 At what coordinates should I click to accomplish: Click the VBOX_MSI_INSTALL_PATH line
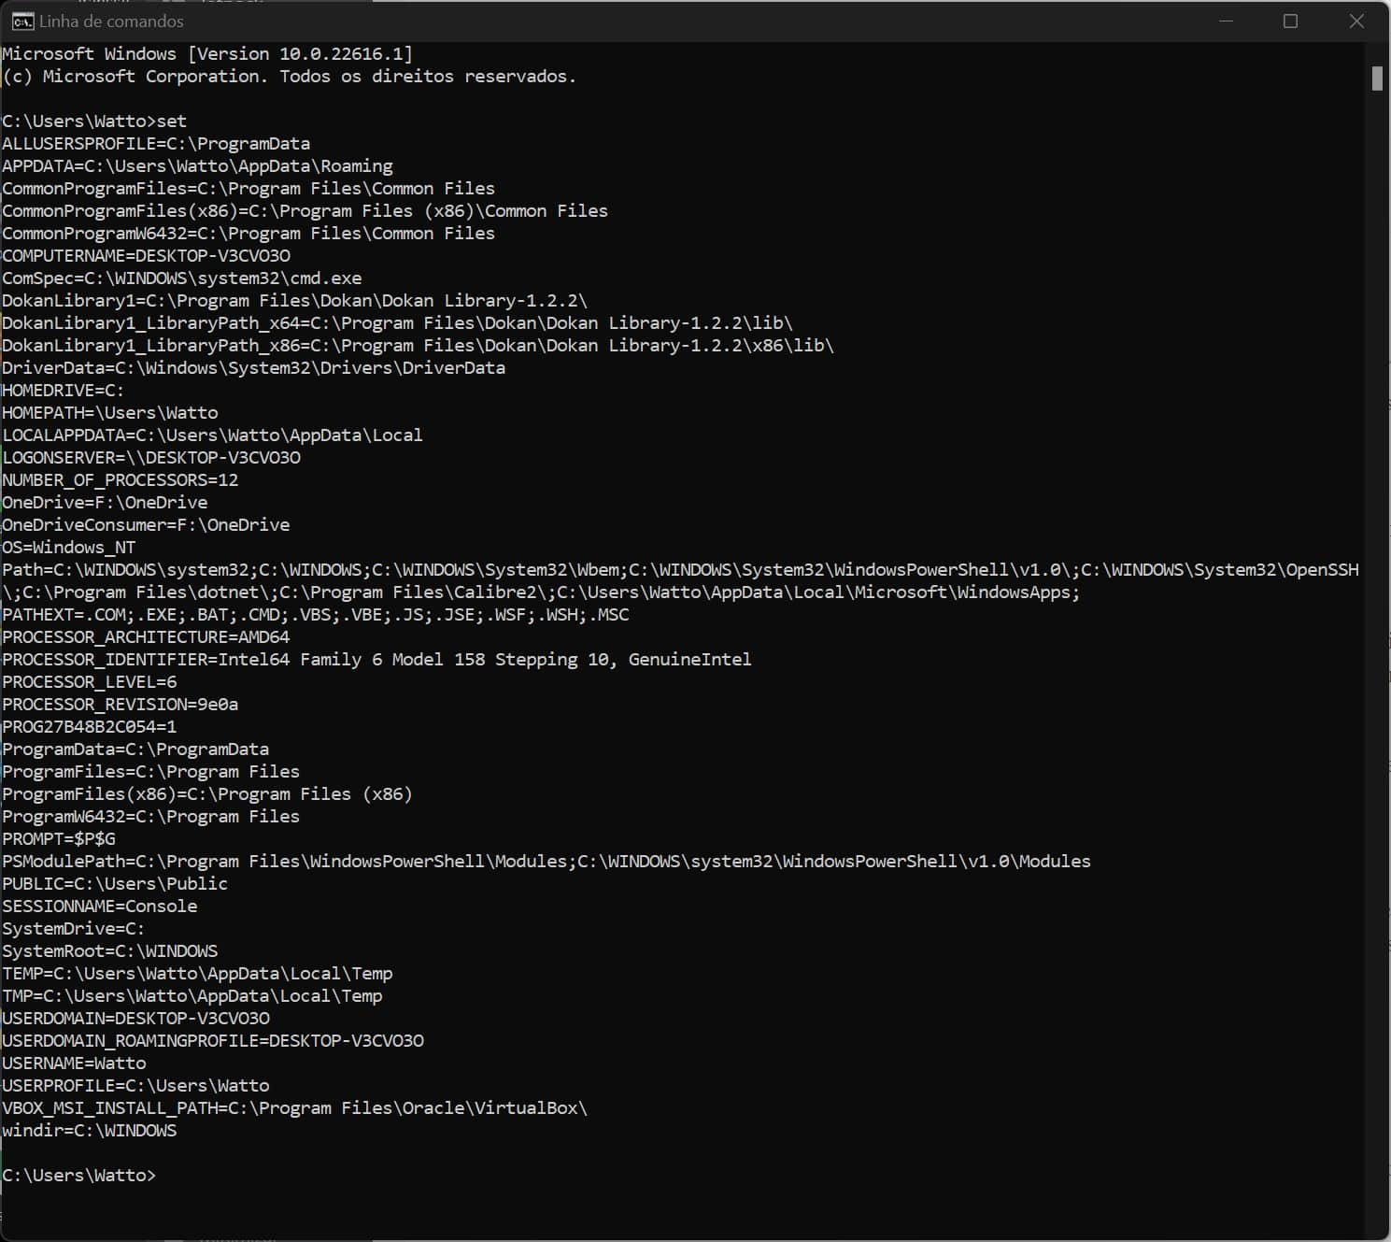294,1107
